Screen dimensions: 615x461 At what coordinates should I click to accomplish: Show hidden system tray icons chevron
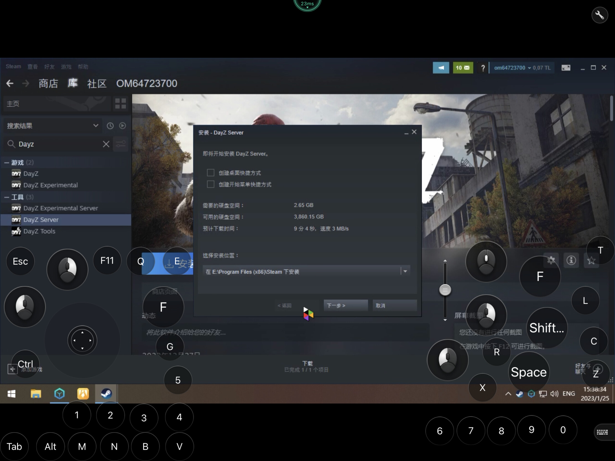[508, 394]
